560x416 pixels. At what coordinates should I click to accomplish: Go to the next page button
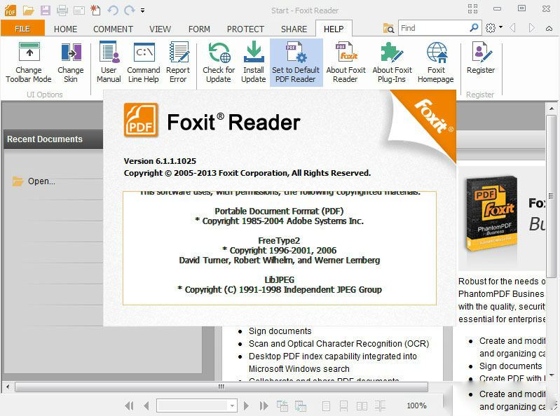pyautogui.click(x=246, y=405)
